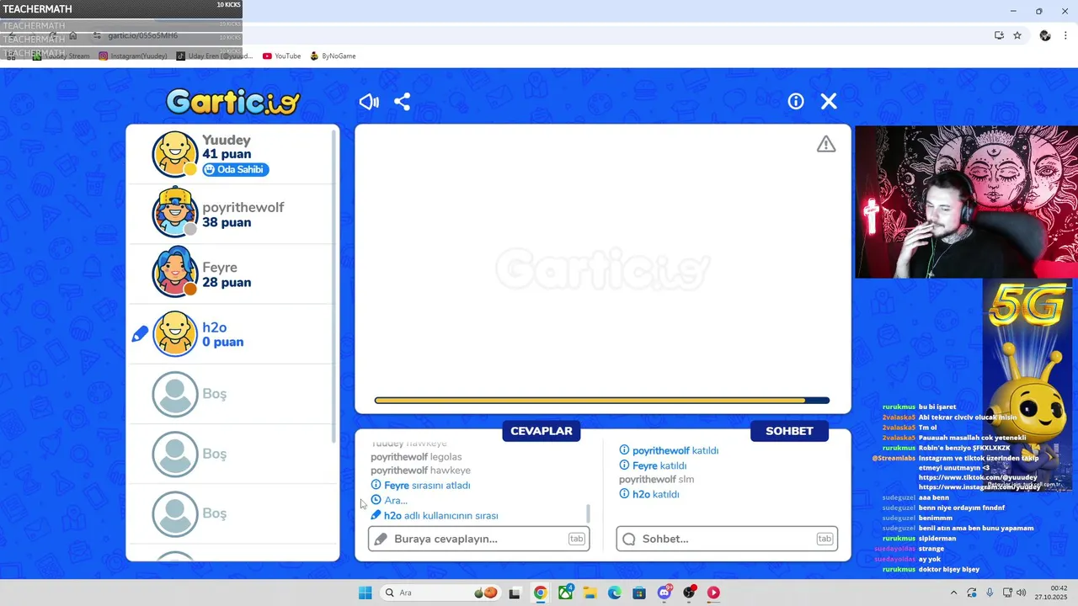This screenshot has height=606, width=1078.
Task: Open the Instagram(Yuudey) bookmark
Action: coord(133,56)
